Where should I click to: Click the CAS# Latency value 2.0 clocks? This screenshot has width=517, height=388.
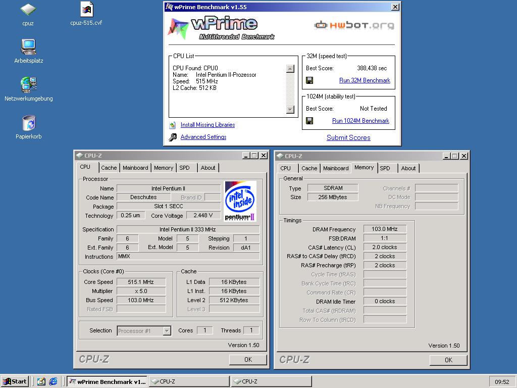(385, 247)
